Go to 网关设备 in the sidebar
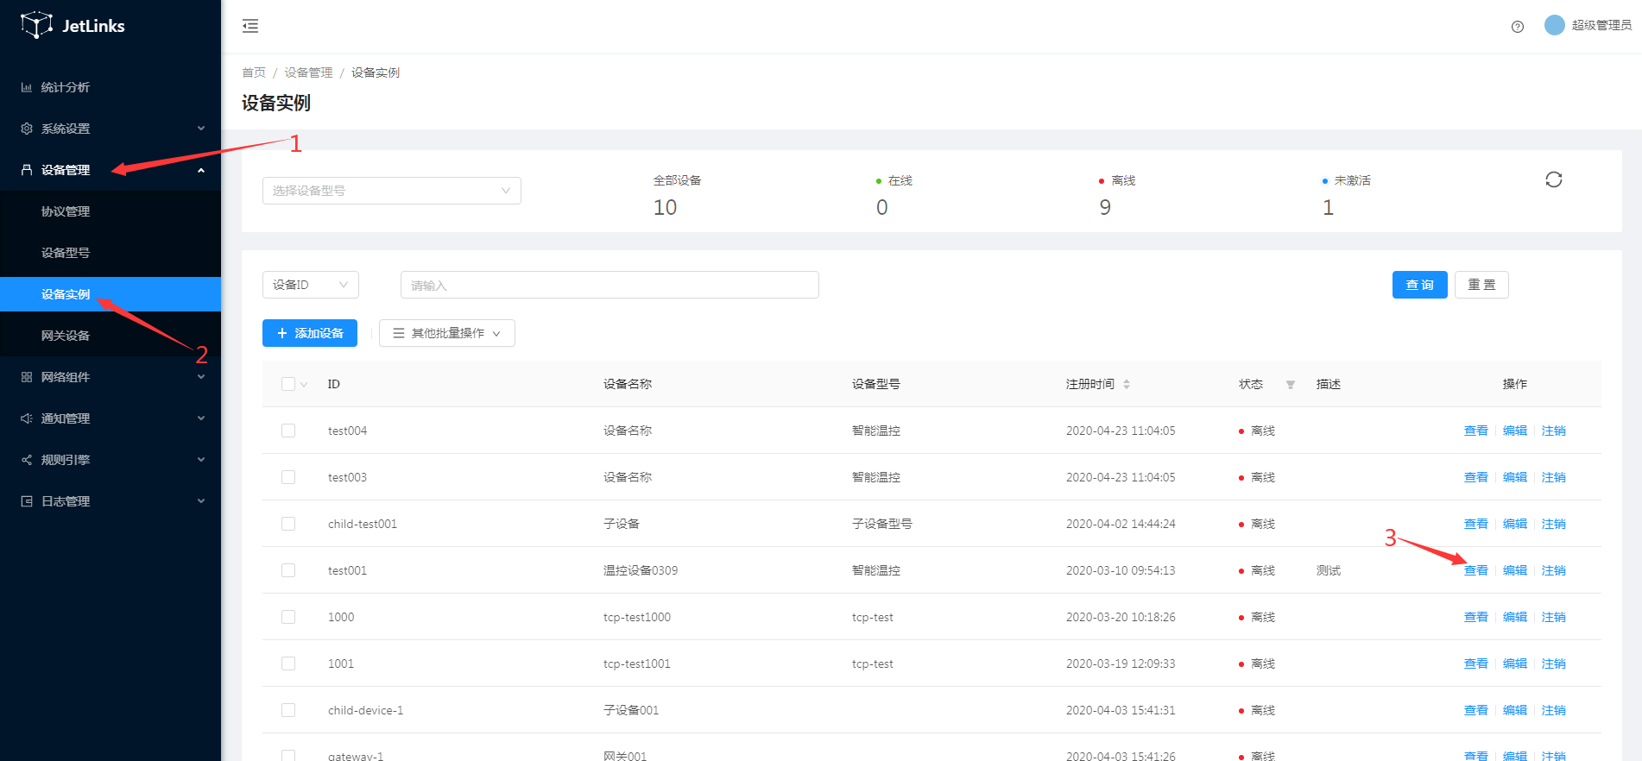The height and width of the screenshot is (761, 1642). 66,336
